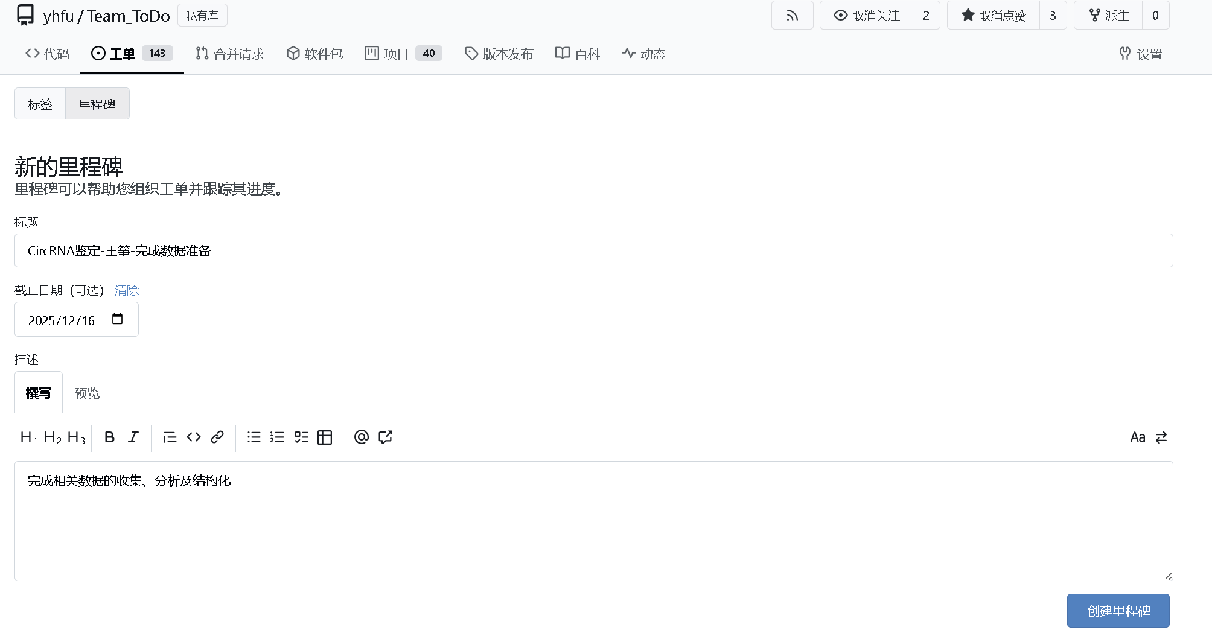Click the milestone 标题 input field

(593, 250)
